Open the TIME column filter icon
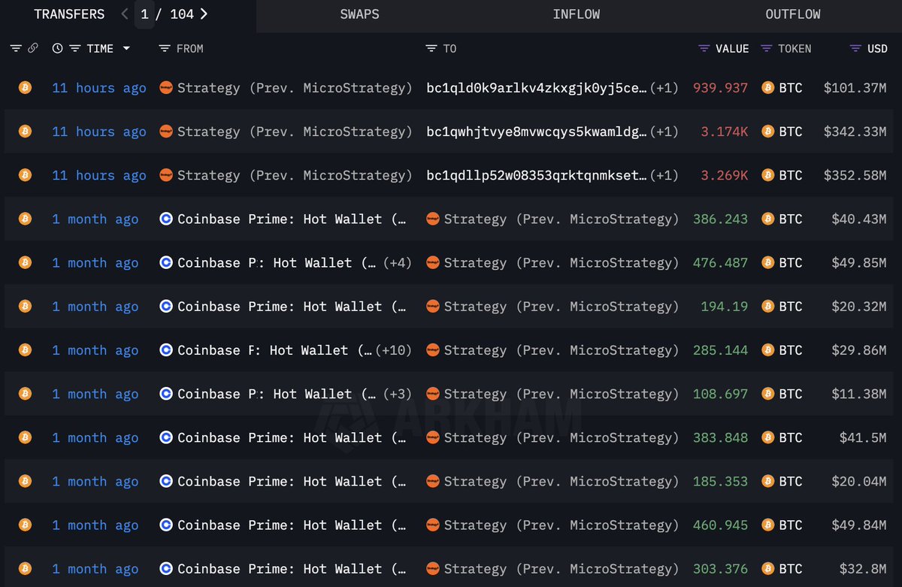Screen dimensions: 902x587 [74, 48]
